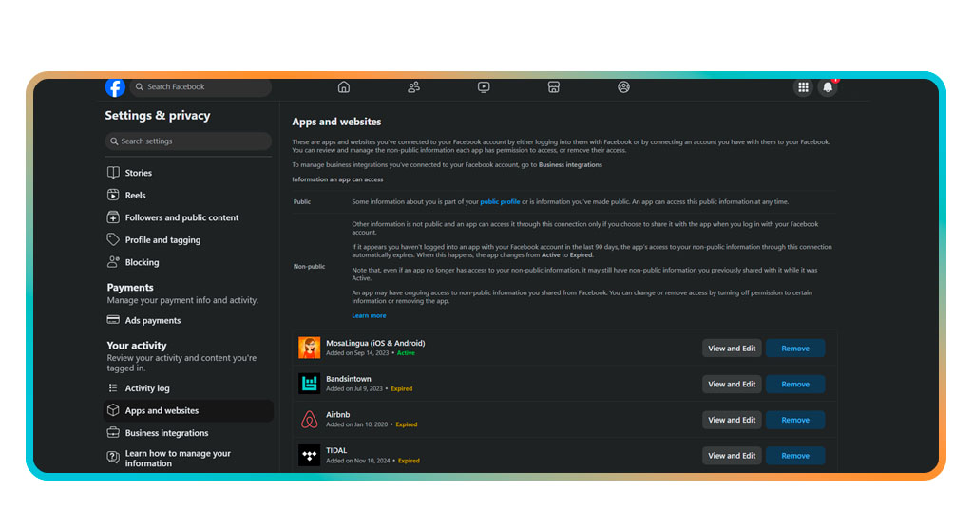Click the public profile link
The image size is (973, 509).
pos(500,202)
